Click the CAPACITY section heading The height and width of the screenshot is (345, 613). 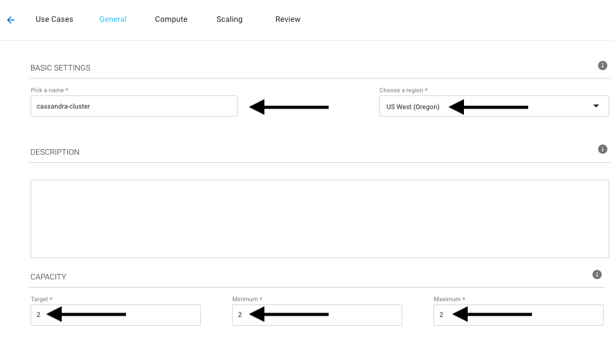coord(49,277)
